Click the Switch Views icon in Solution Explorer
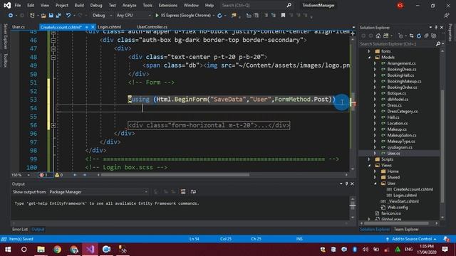Screen dimensions: 456x256 pos(385,36)
